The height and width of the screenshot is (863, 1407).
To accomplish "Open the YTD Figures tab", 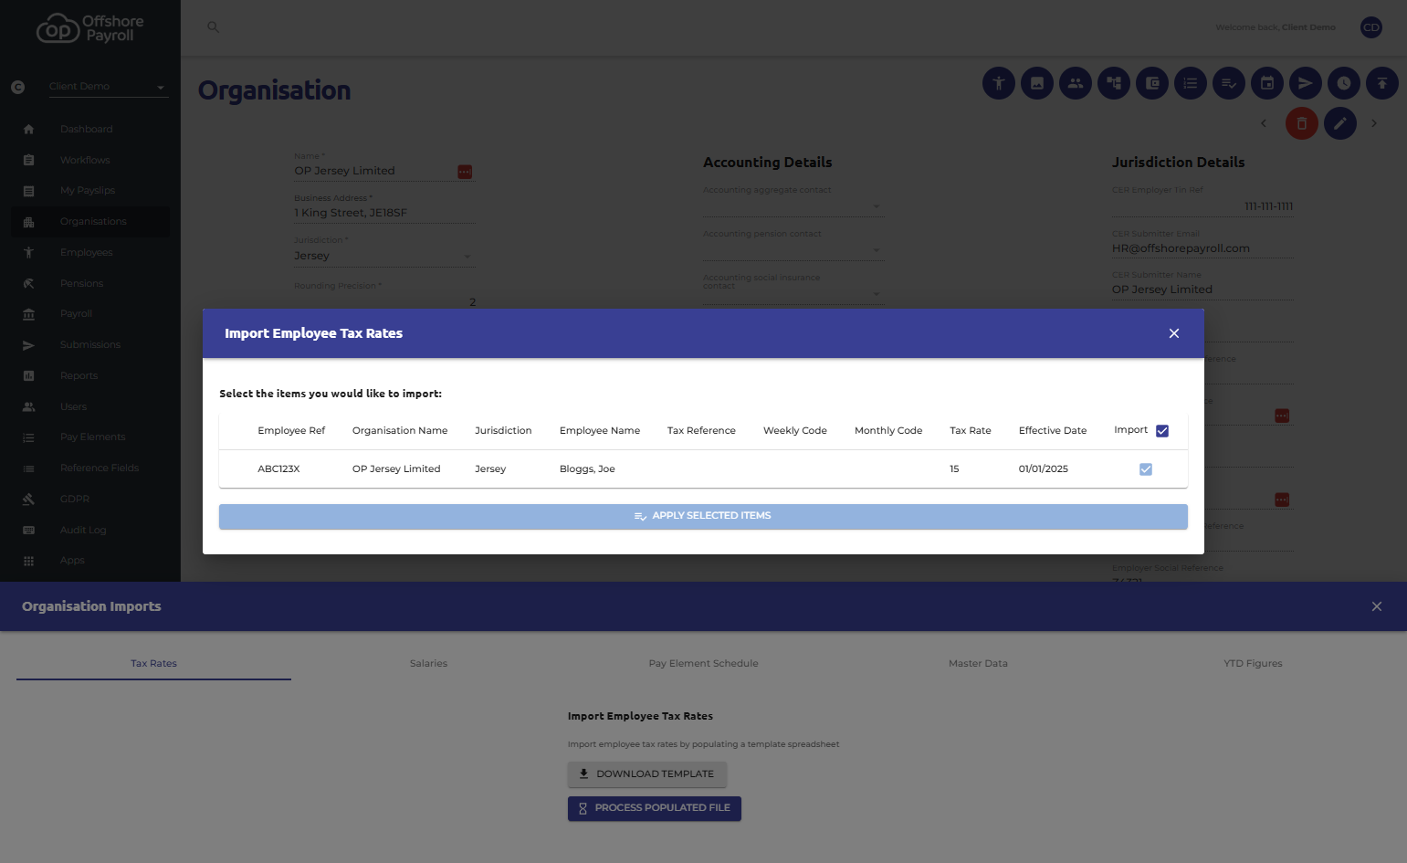I will click(1253, 664).
